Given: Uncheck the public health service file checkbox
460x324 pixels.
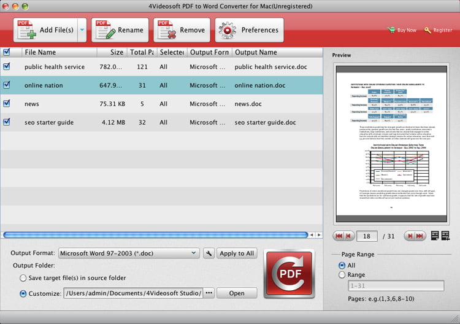Looking at the screenshot, I should click(7, 67).
